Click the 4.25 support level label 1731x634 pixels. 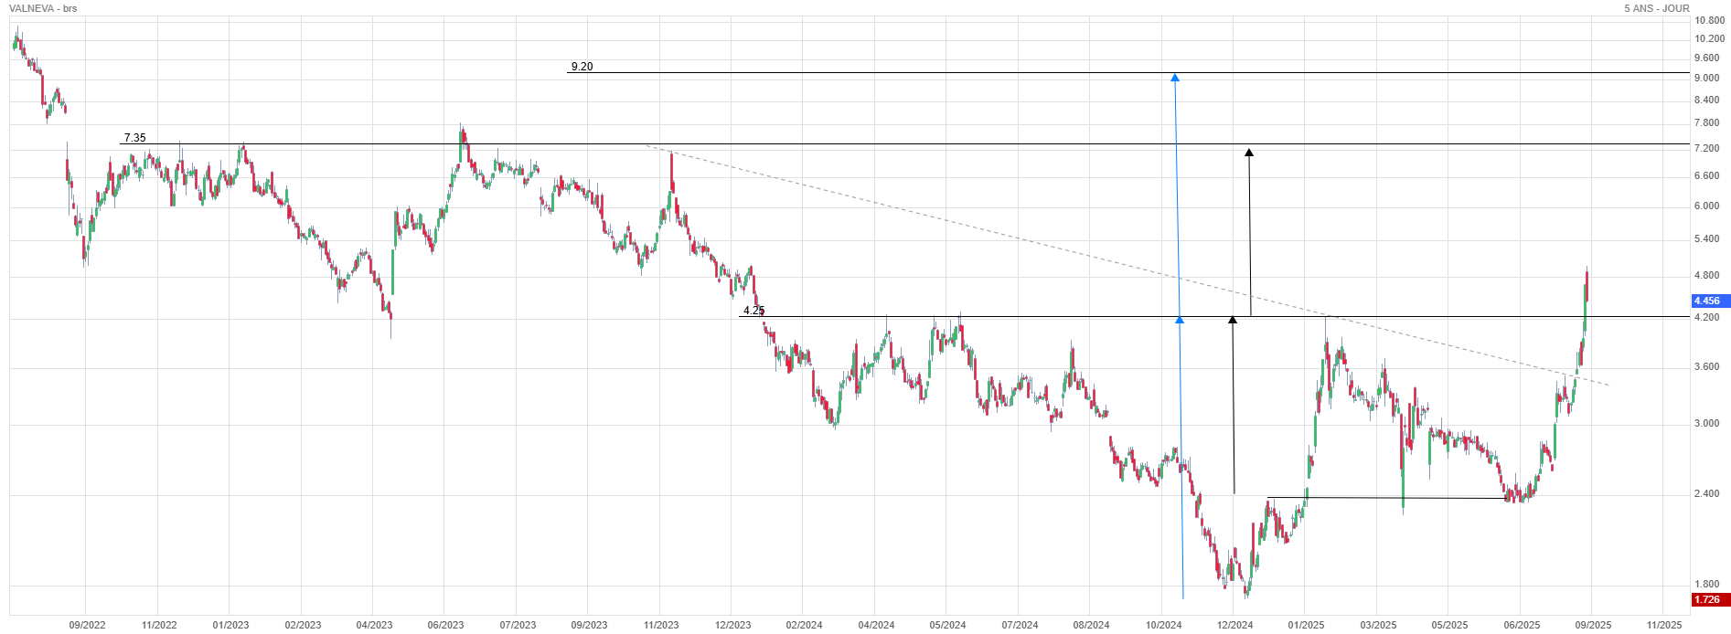[x=753, y=311]
